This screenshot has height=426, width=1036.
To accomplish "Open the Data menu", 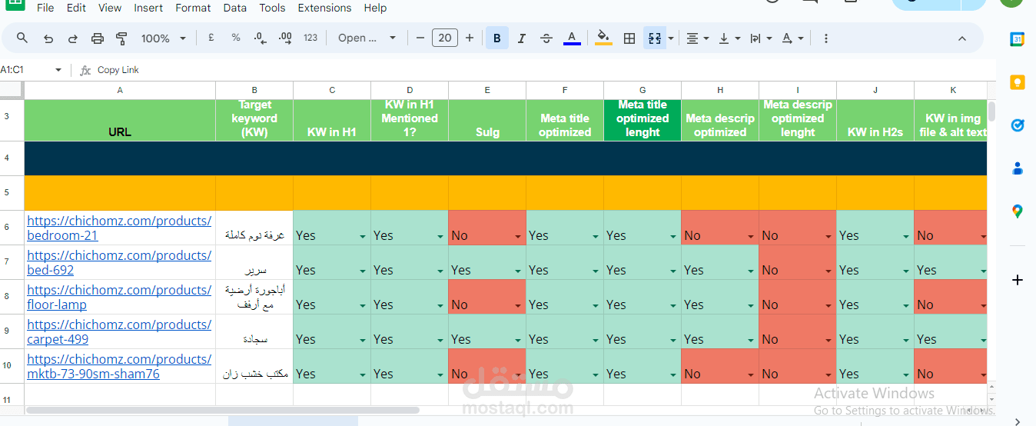I will [235, 8].
